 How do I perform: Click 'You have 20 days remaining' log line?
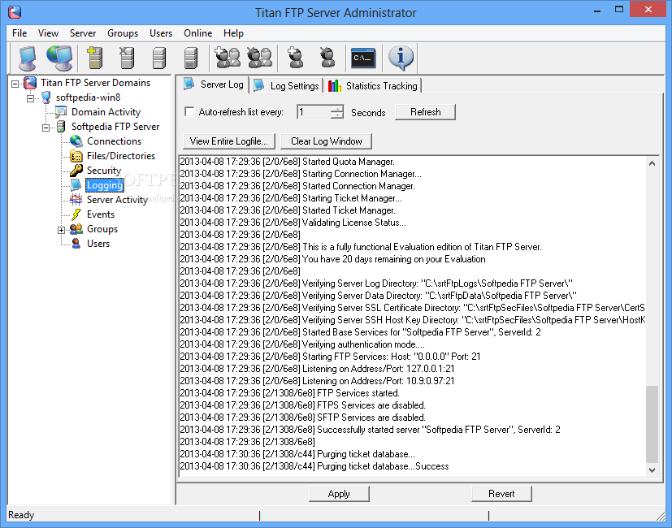(x=332, y=259)
